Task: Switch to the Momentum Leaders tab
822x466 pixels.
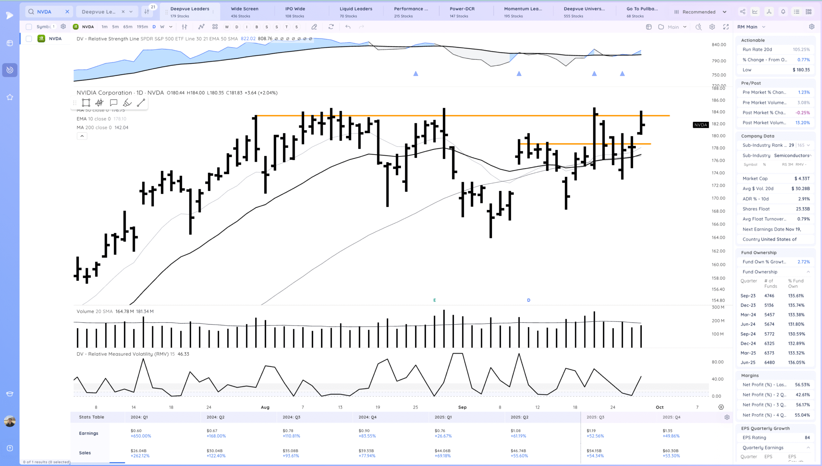Action: pyautogui.click(x=523, y=12)
